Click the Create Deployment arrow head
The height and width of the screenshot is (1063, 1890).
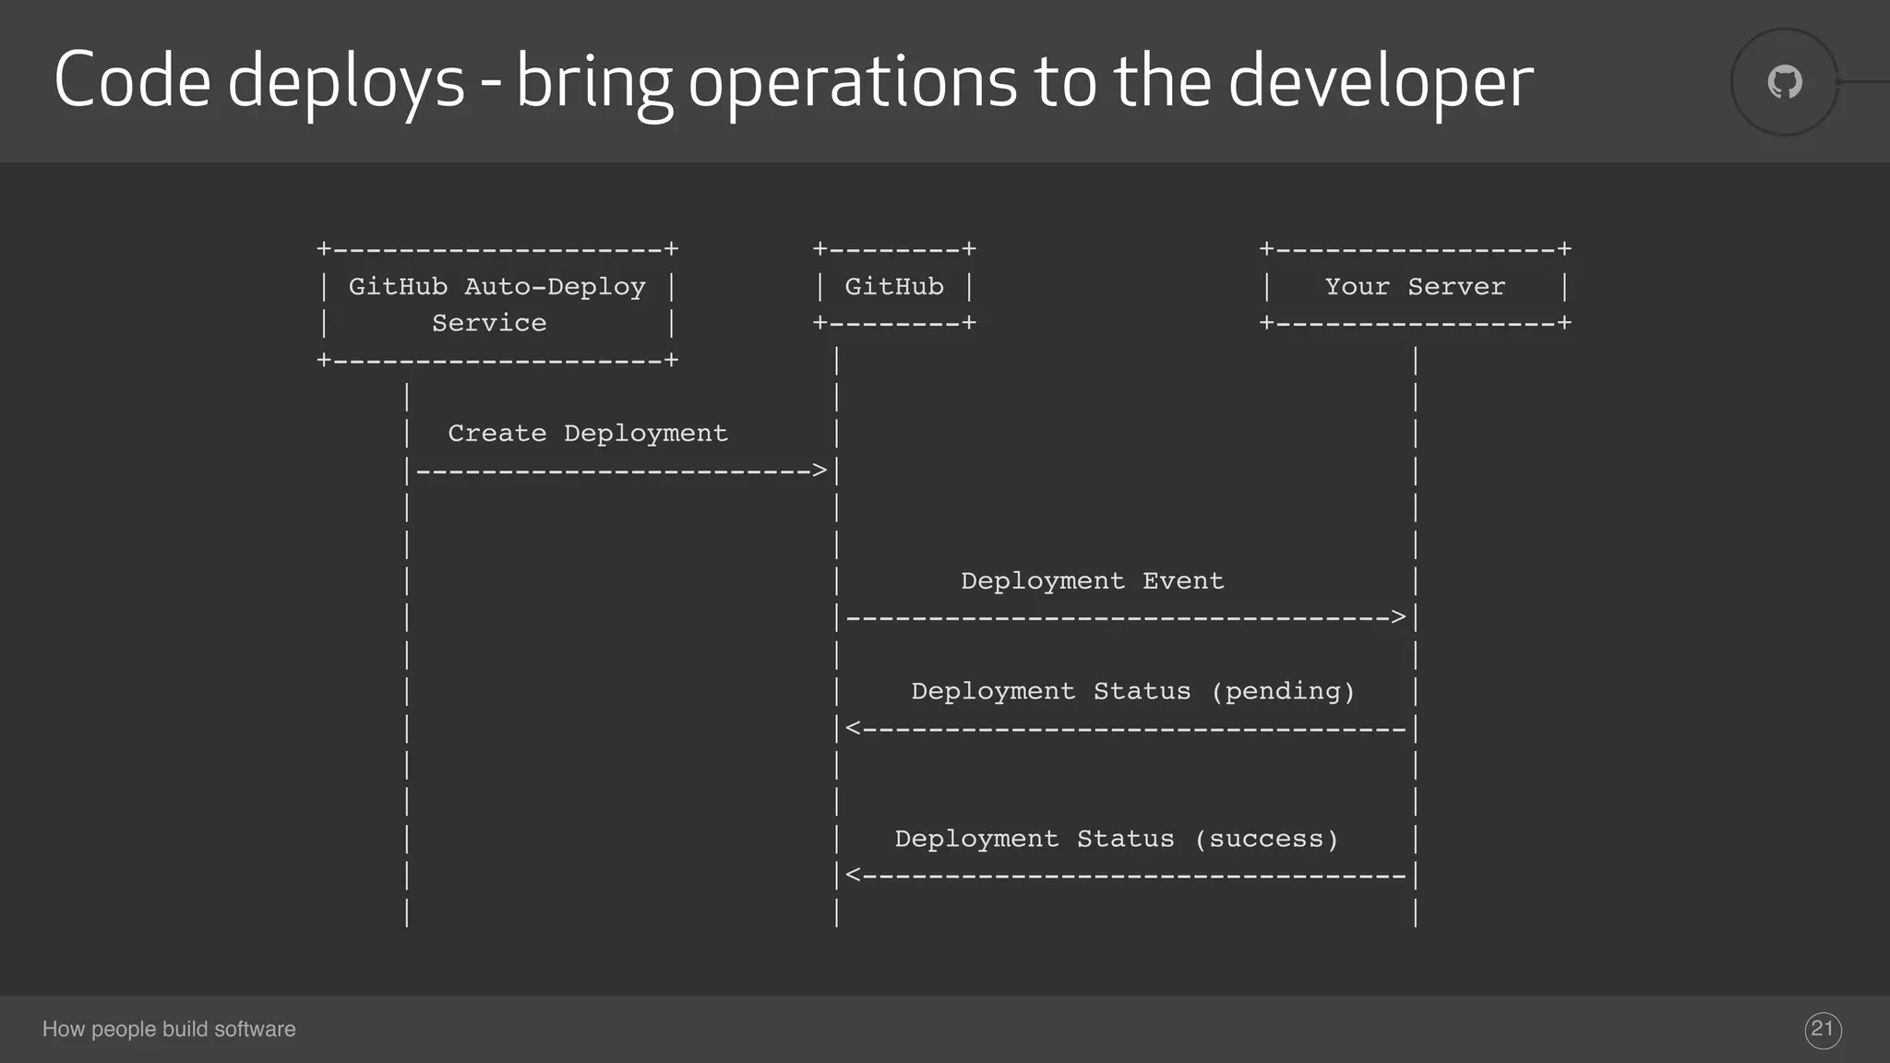click(819, 471)
